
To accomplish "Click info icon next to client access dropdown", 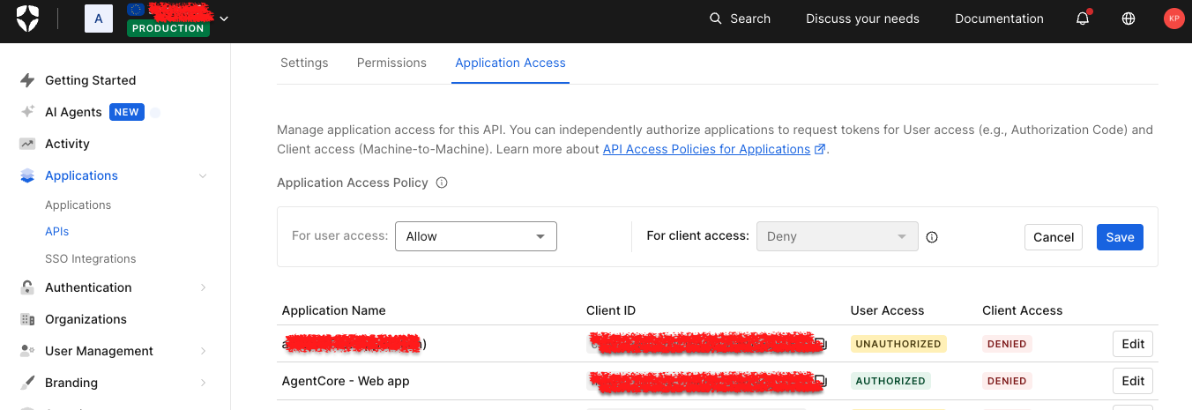I will coord(932,236).
